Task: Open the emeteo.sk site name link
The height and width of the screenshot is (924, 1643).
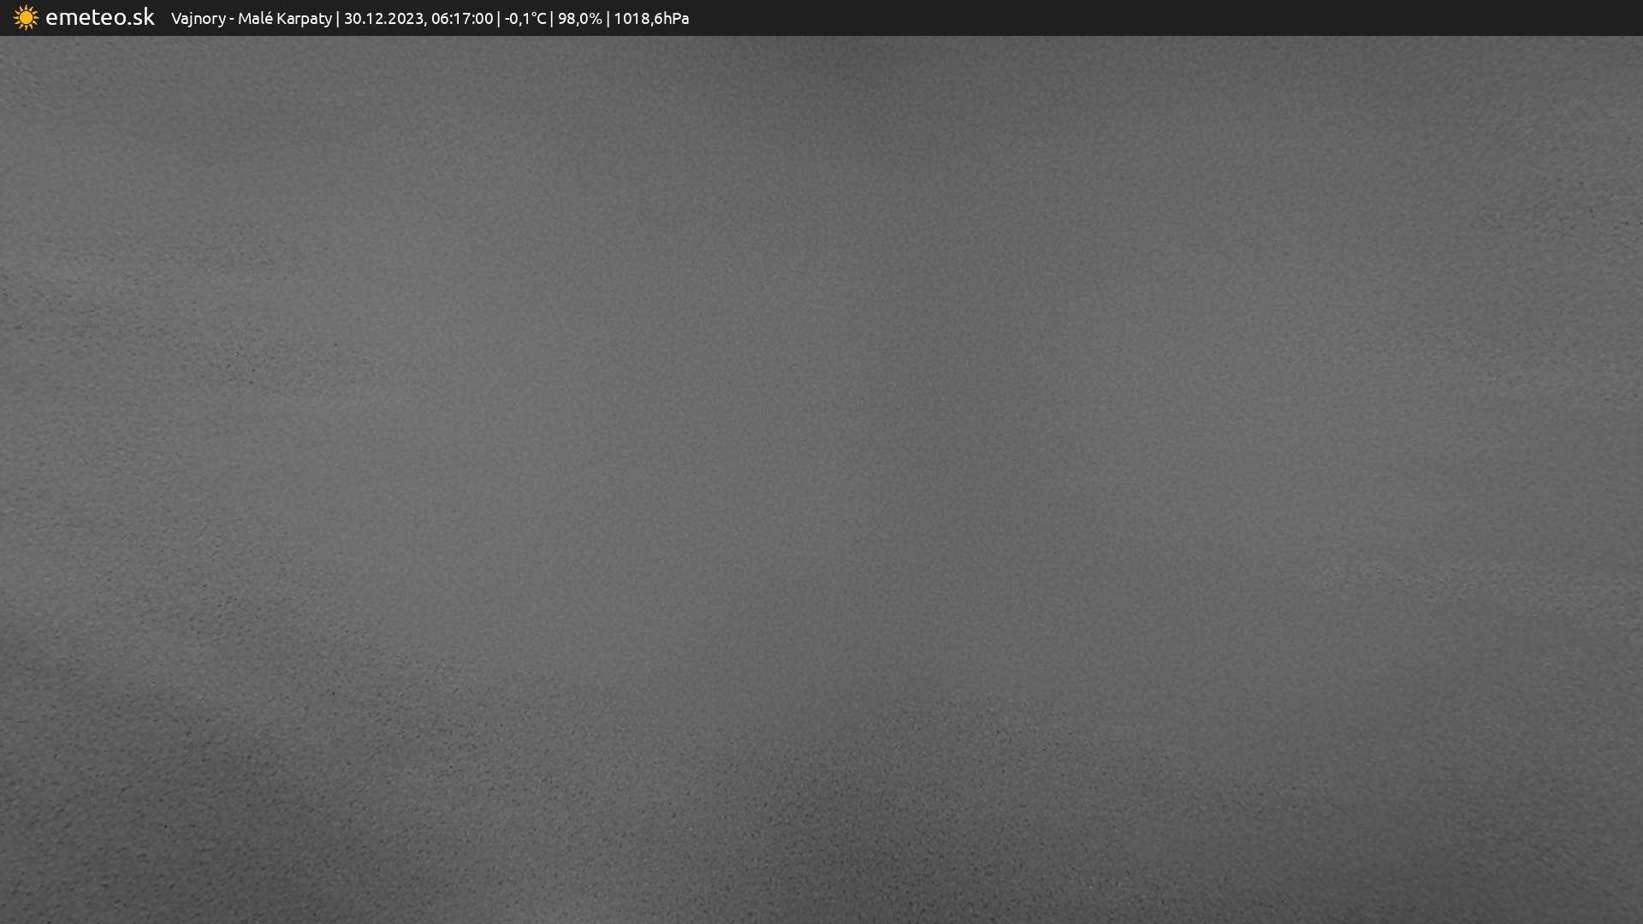Action: click(x=99, y=18)
